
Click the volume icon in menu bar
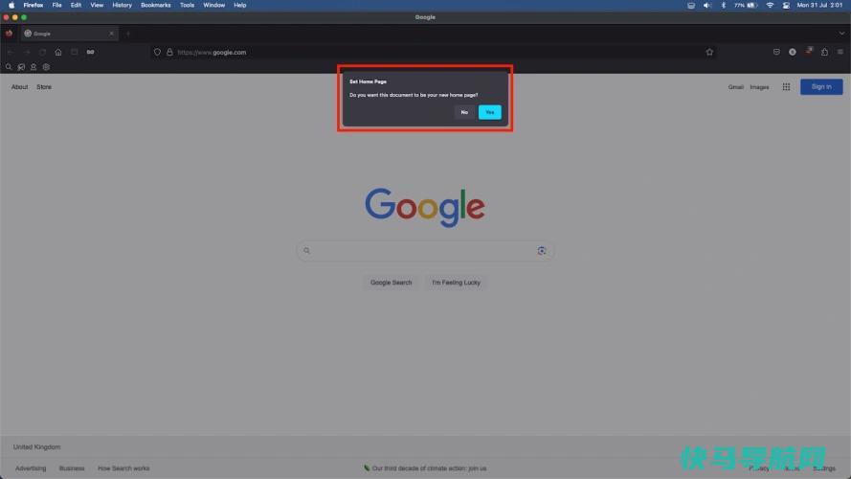point(706,5)
